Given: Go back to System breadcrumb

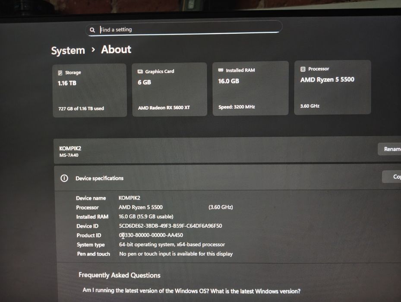Looking at the screenshot, I should point(68,51).
